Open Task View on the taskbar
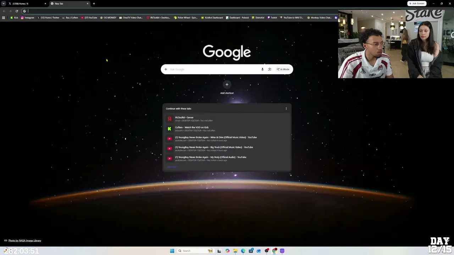This screenshot has width=454, height=255. tap(219, 251)
